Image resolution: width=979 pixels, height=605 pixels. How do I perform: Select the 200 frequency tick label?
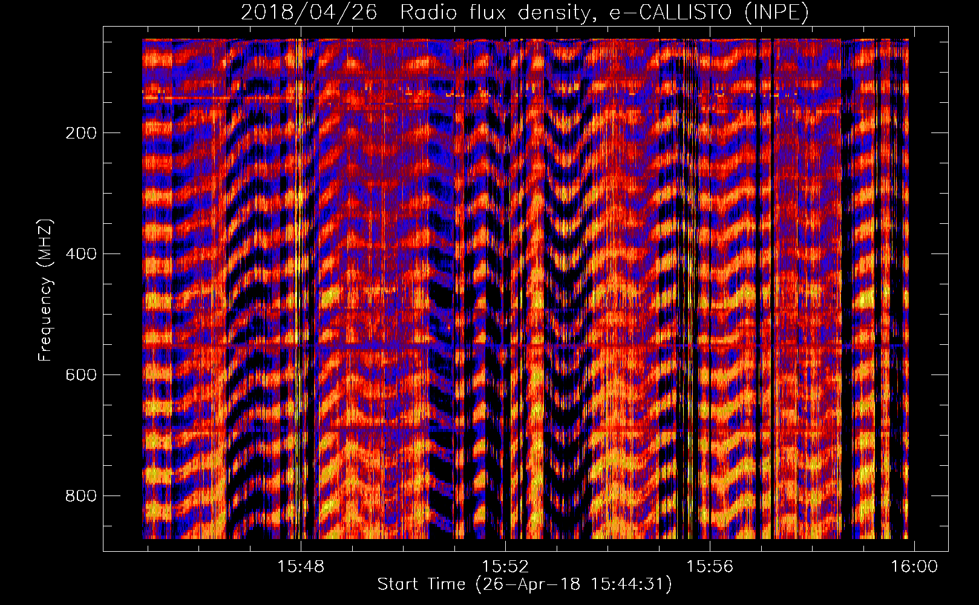[81, 133]
